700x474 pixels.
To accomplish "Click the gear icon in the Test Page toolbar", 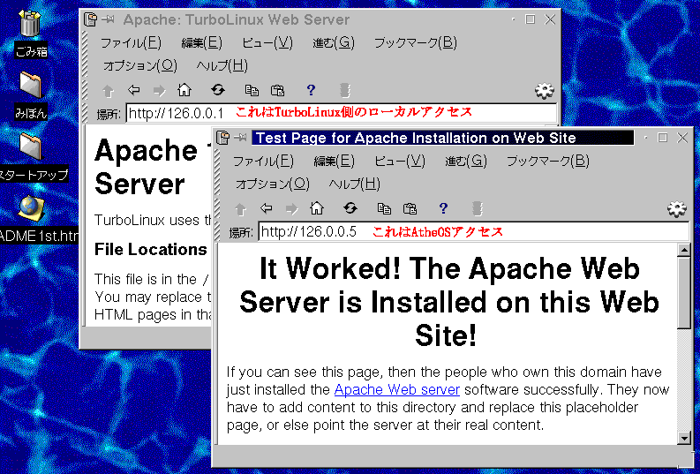I will point(677,209).
